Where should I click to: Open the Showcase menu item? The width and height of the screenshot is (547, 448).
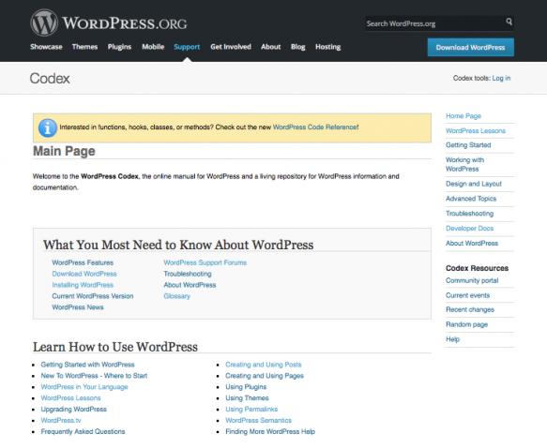[46, 47]
